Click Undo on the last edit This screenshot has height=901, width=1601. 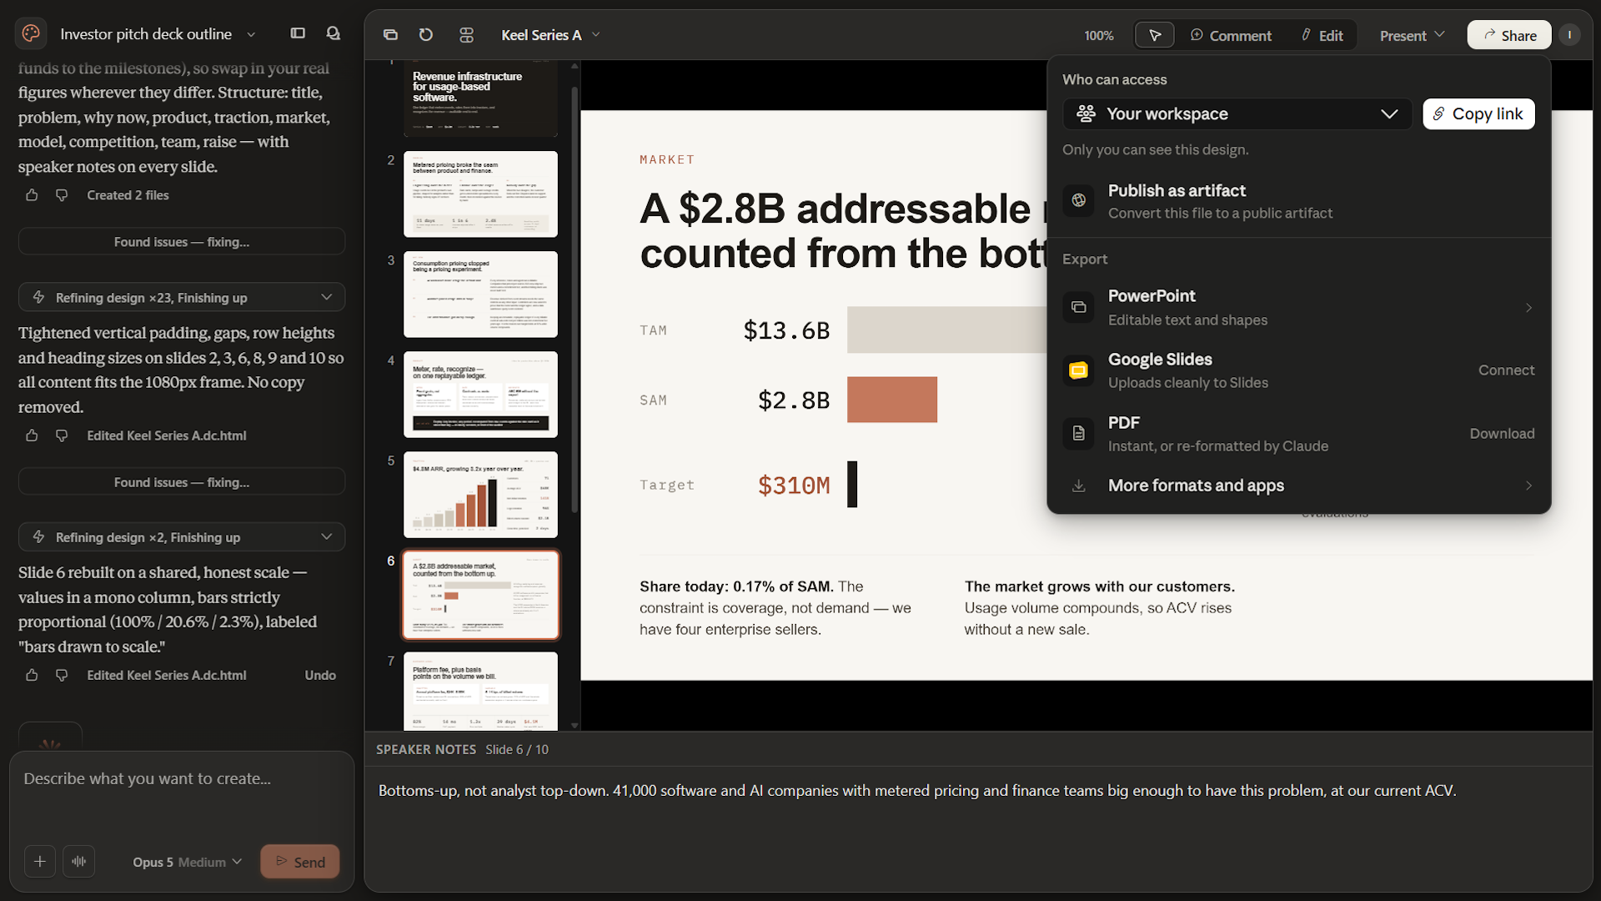click(x=320, y=675)
